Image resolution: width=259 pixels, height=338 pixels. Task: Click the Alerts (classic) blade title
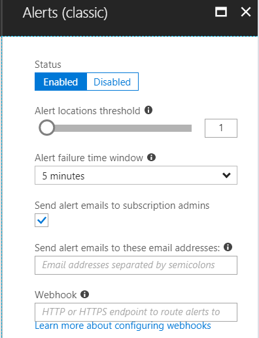65,12
